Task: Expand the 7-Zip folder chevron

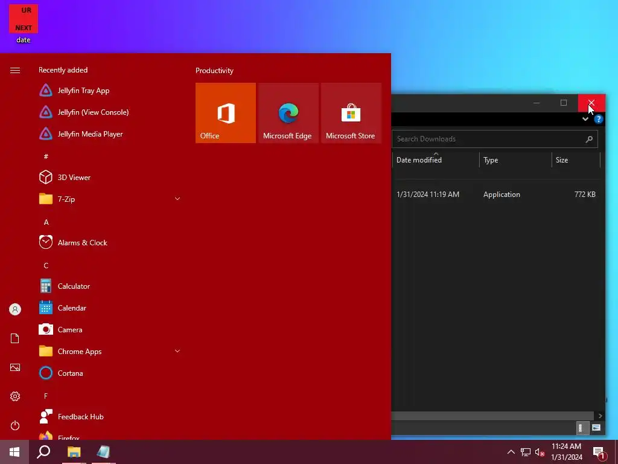Action: (x=177, y=199)
